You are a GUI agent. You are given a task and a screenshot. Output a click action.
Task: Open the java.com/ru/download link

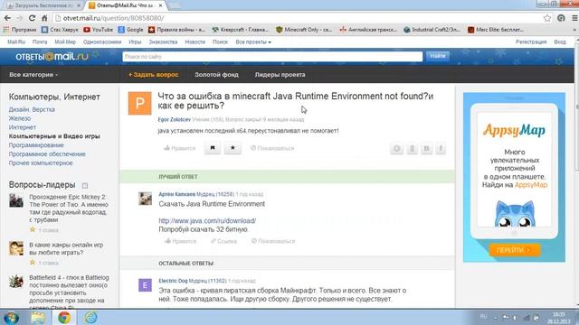[x=207, y=220]
